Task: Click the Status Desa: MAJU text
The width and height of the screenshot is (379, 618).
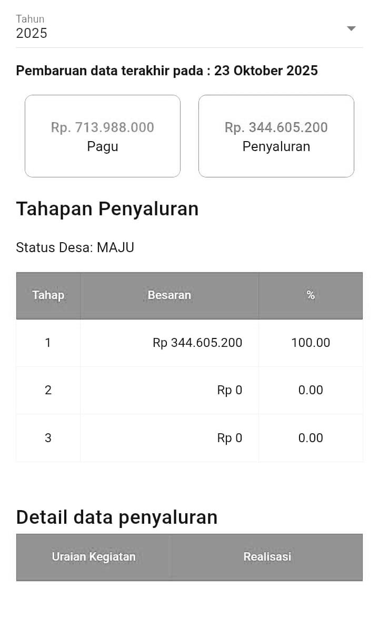Action: [75, 247]
